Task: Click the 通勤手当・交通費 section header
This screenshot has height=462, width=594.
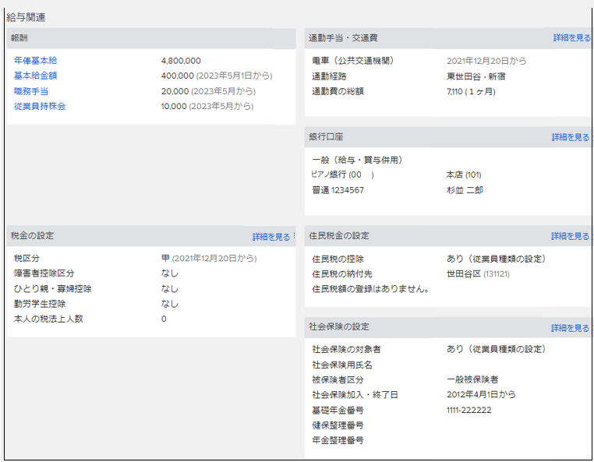Action: click(343, 38)
